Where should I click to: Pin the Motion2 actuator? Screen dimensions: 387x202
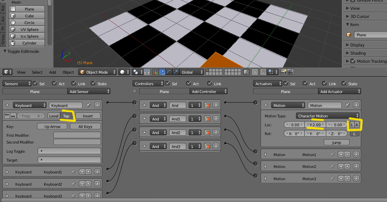click(332, 167)
